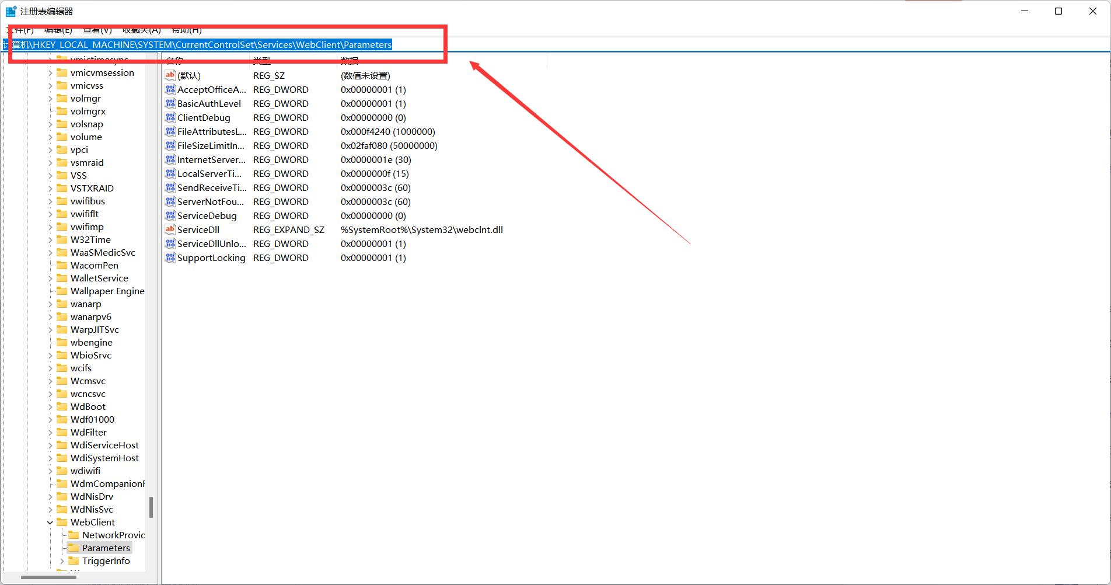This screenshot has height=585, width=1111.
Task: Expand the volsnap key
Action: (x=50, y=124)
